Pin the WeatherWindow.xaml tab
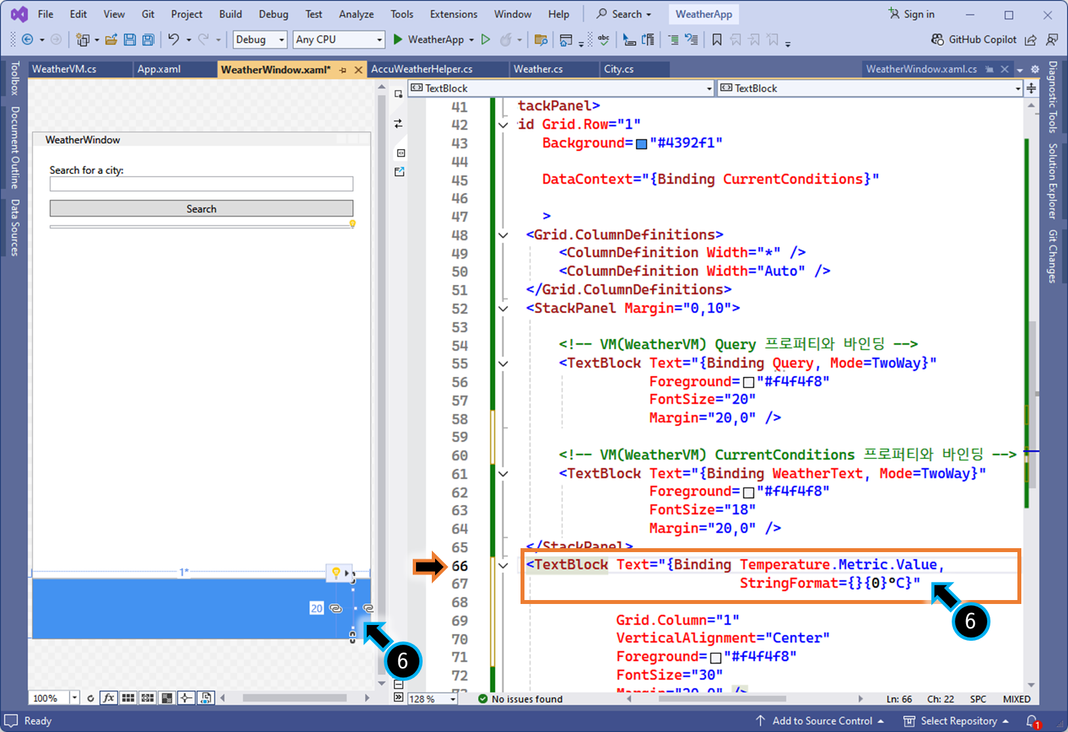1068x732 pixels. click(x=343, y=70)
